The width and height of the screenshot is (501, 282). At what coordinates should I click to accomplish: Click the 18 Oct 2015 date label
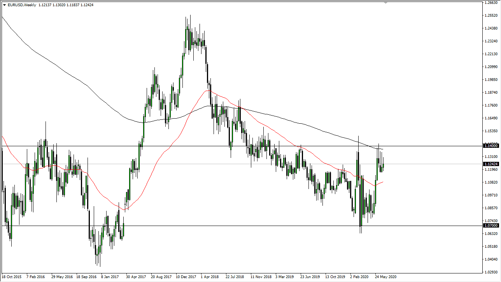click(11, 277)
